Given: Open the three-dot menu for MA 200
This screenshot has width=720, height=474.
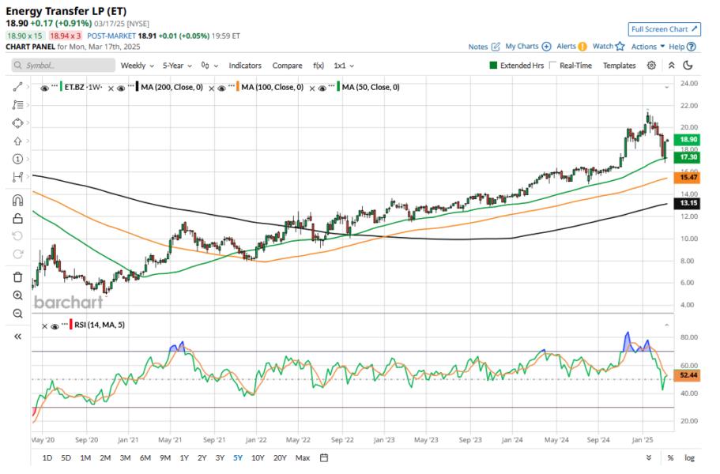Looking at the screenshot, I should [x=131, y=86].
